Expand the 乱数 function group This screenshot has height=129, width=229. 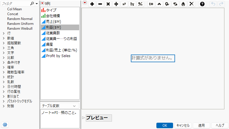point(4,82)
